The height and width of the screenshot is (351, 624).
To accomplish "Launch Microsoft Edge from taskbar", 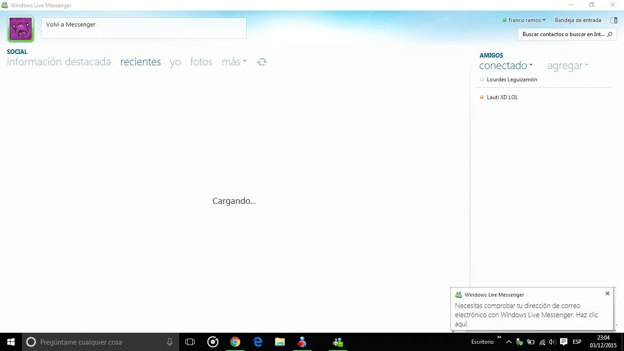I will [x=258, y=342].
